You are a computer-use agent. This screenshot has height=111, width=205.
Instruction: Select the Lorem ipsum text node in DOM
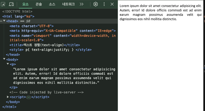click(64, 76)
